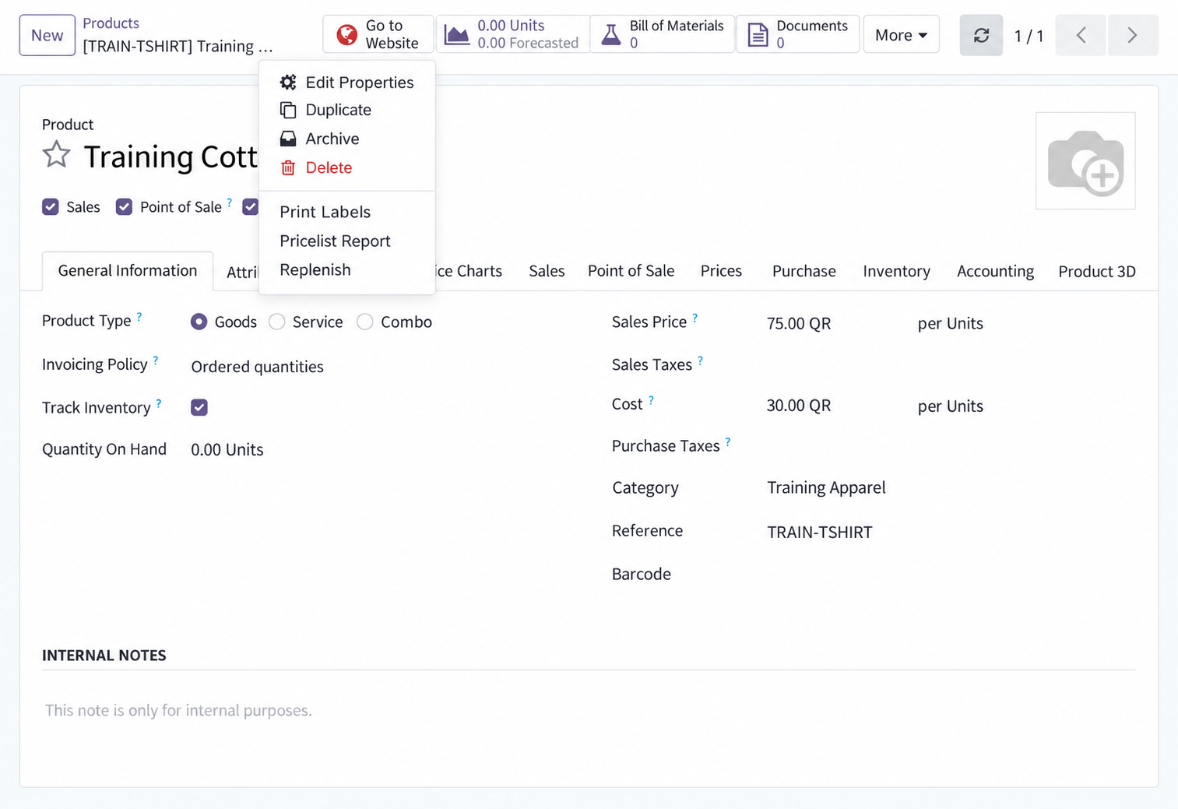The width and height of the screenshot is (1178, 809).
Task: Open the Invoicing Policy help question mark
Action: click(x=156, y=360)
